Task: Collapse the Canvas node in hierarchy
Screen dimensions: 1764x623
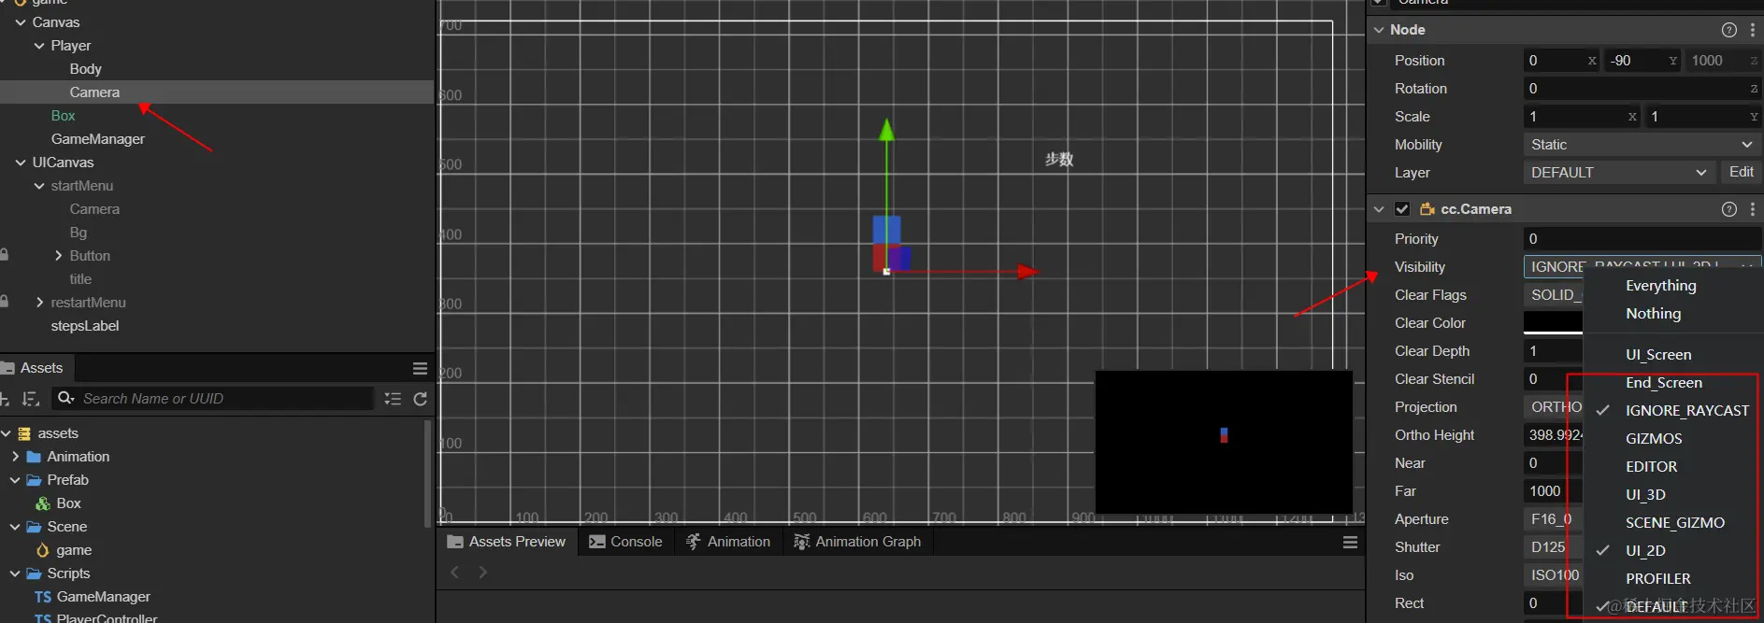Action: click(21, 22)
